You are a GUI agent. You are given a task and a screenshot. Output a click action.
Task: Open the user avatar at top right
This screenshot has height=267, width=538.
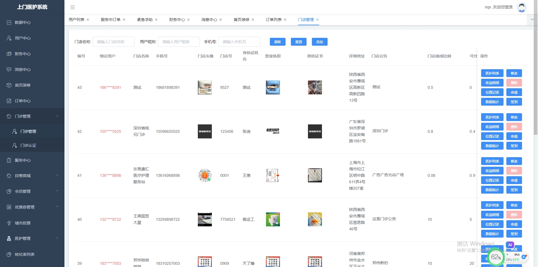click(x=521, y=7)
